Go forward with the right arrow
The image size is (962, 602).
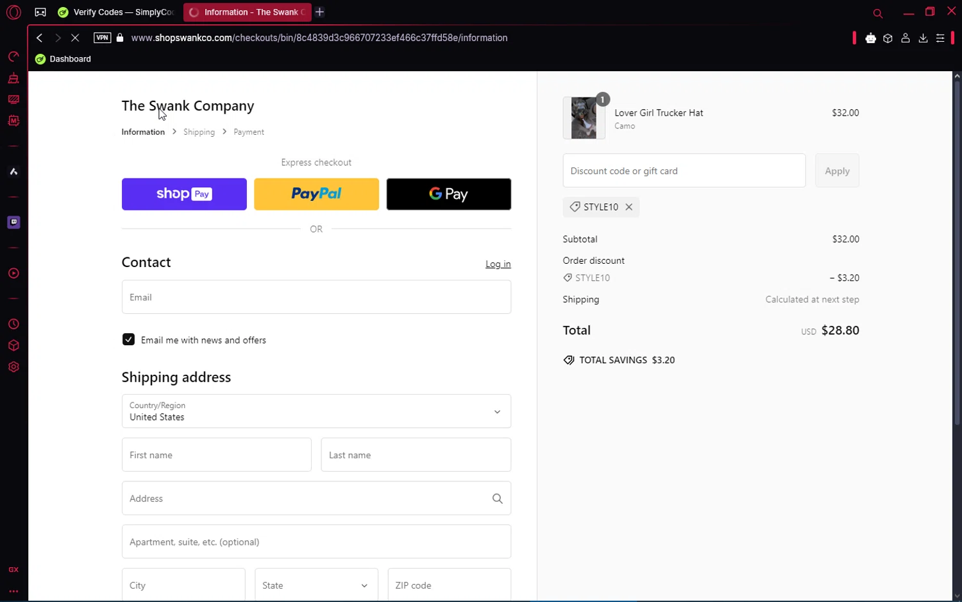pos(58,38)
